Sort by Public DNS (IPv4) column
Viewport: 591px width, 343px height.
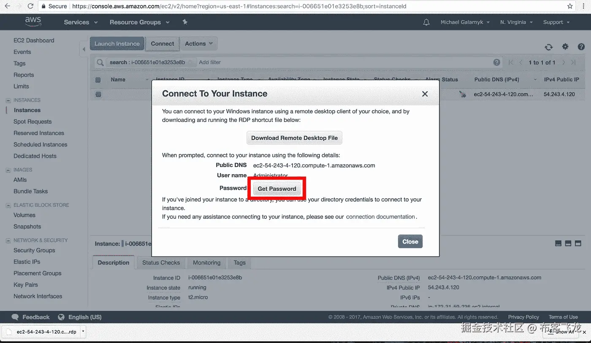click(496, 79)
